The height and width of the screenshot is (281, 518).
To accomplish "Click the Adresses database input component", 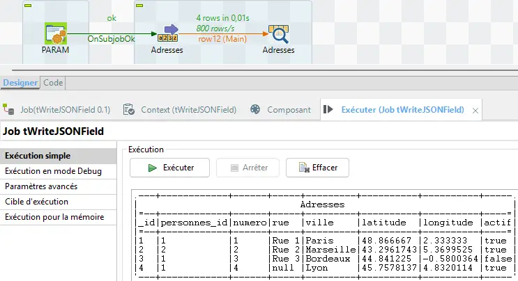I will [167, 33].
